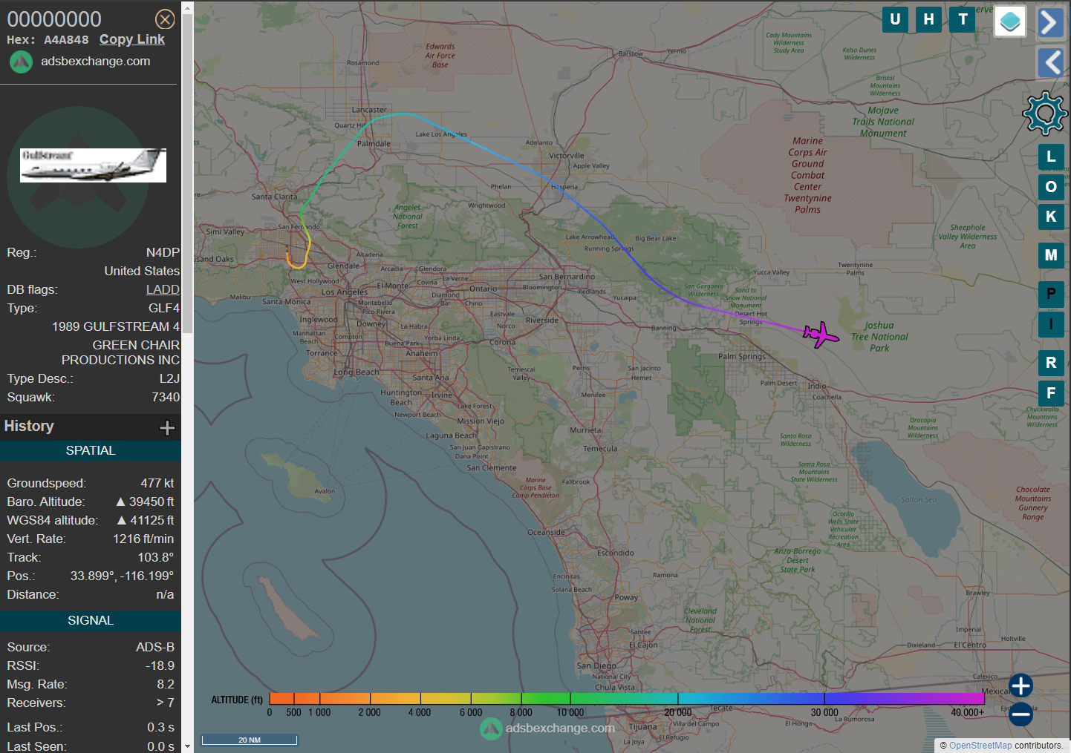1071x753 pixels.
Task: Click the H map button
Action: [929, 19]
